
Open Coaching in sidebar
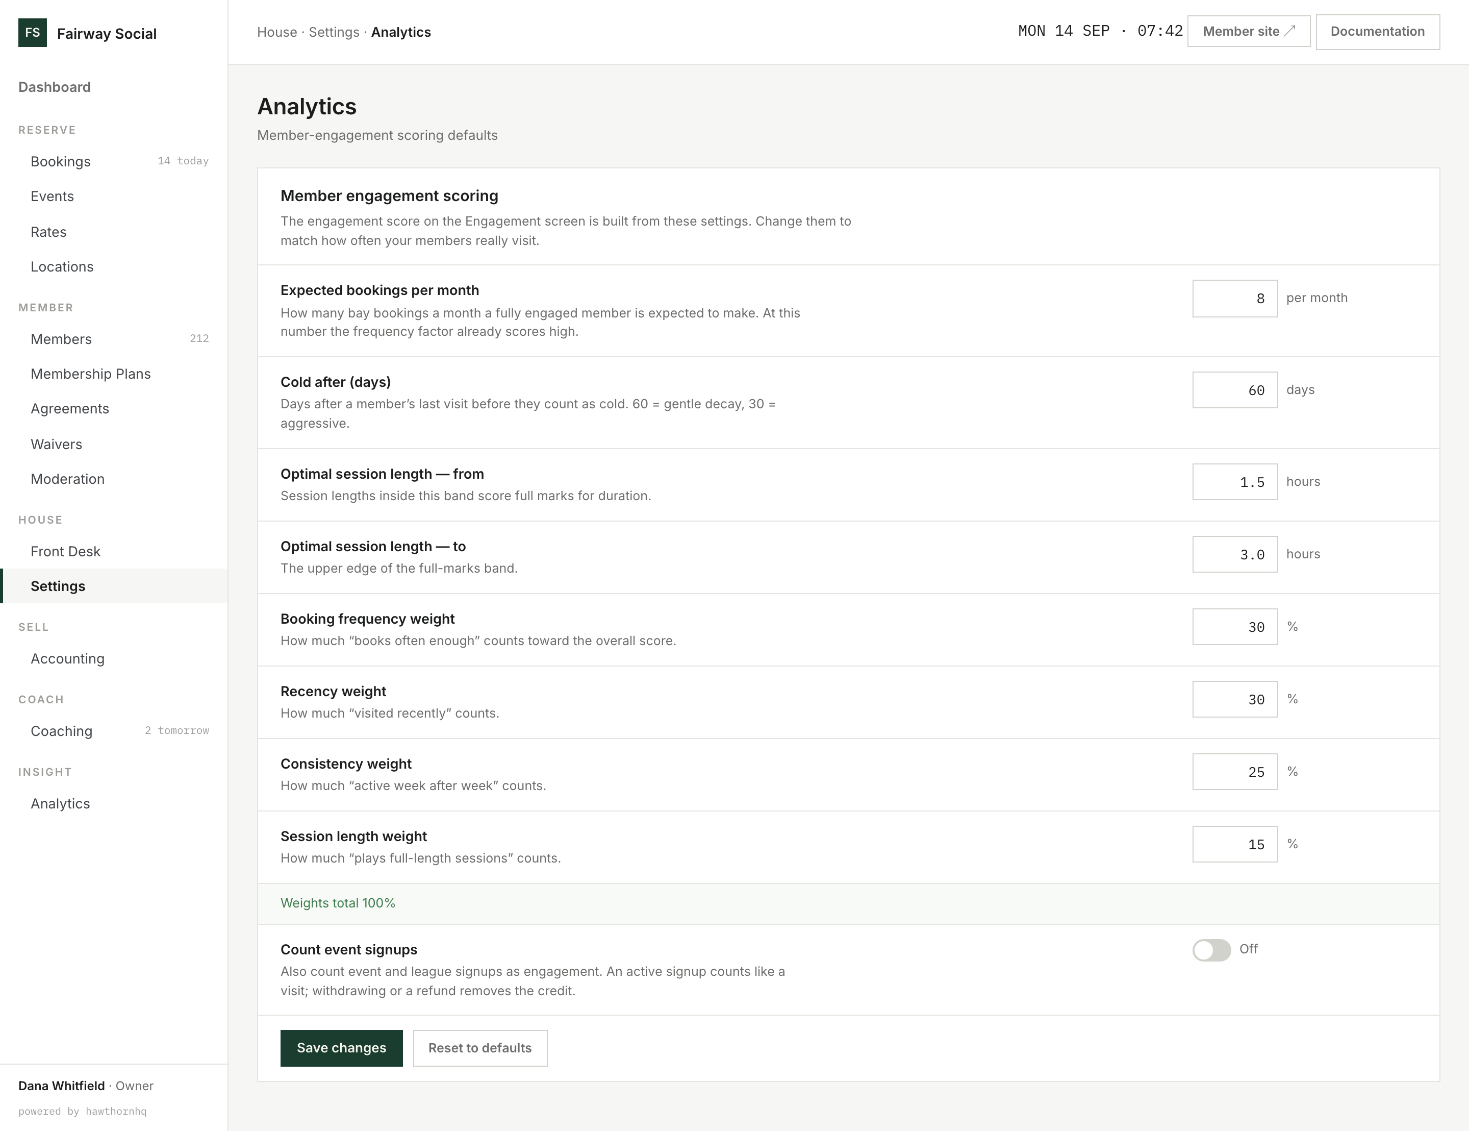click(x=114, y=731)
